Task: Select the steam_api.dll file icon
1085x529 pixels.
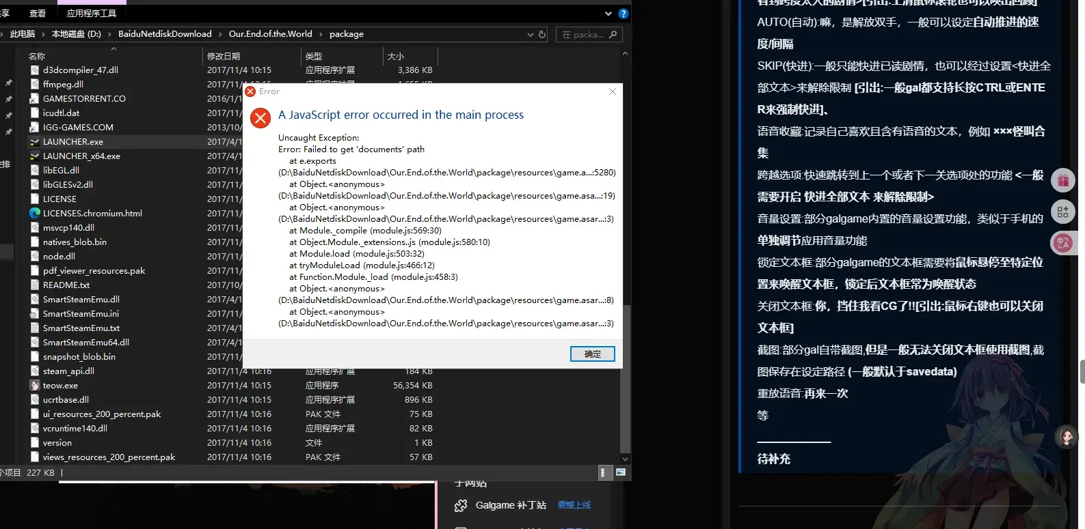Action: click(35, 371)
